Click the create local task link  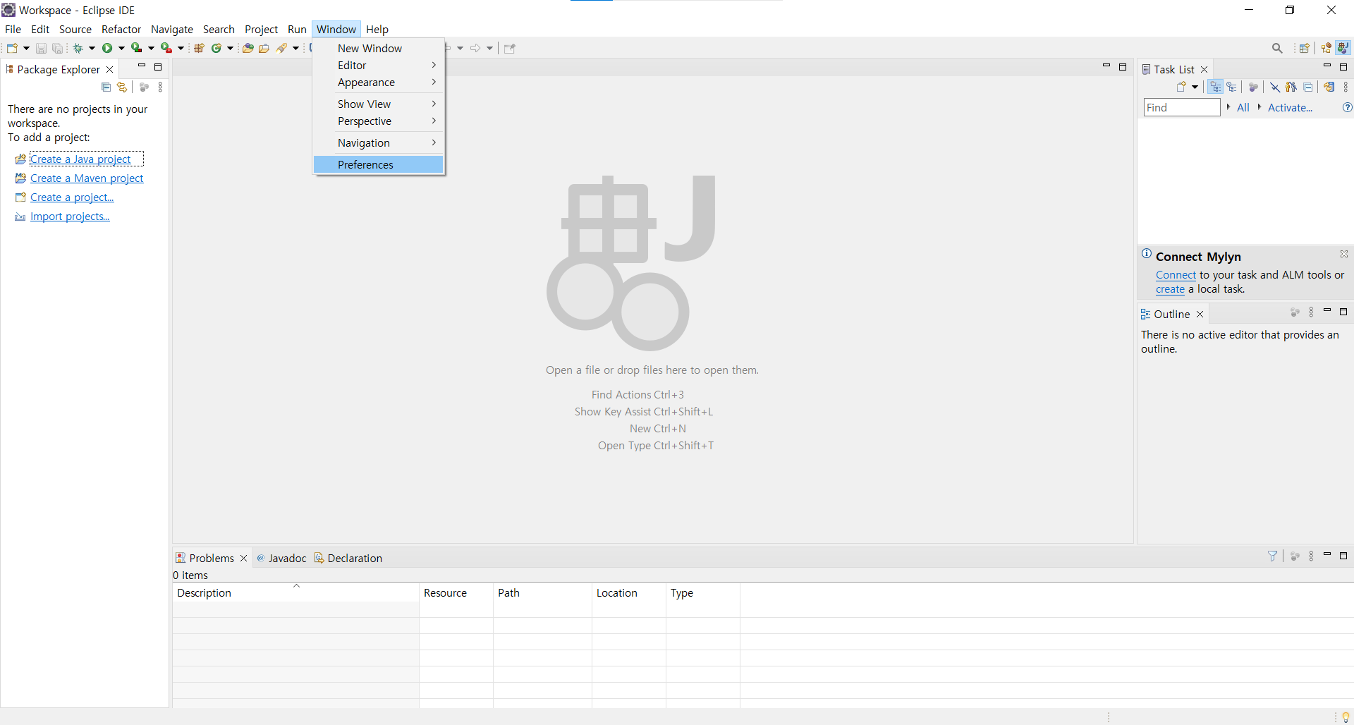click(x=1170, y=289)
